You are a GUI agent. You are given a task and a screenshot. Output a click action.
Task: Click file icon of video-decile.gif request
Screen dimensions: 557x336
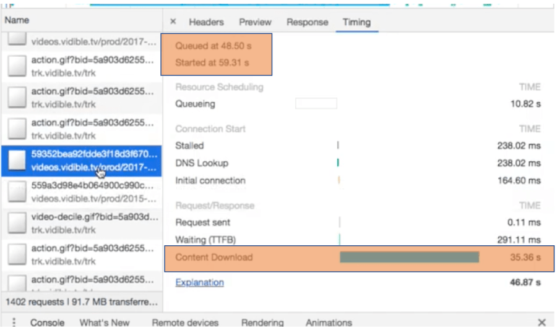click(x=17, y=224)
